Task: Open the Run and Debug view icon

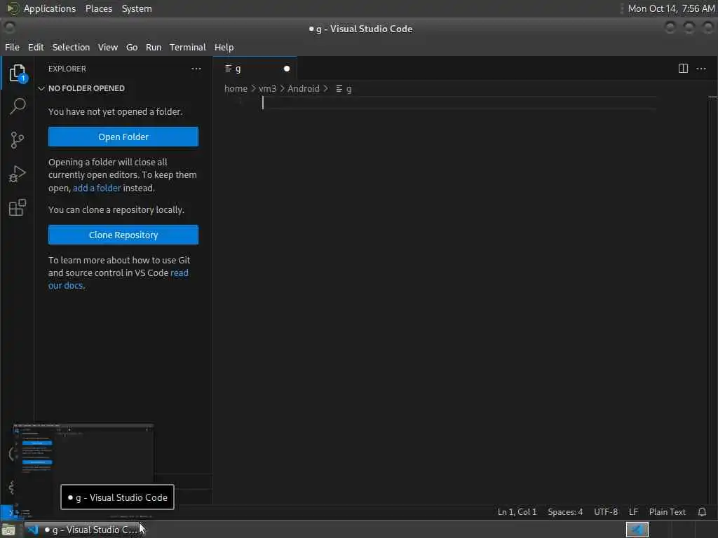Action: pos(18,174)
